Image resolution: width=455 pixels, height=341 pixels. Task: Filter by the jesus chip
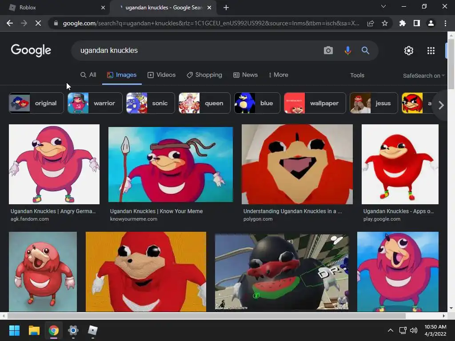[x=374, y=103]
